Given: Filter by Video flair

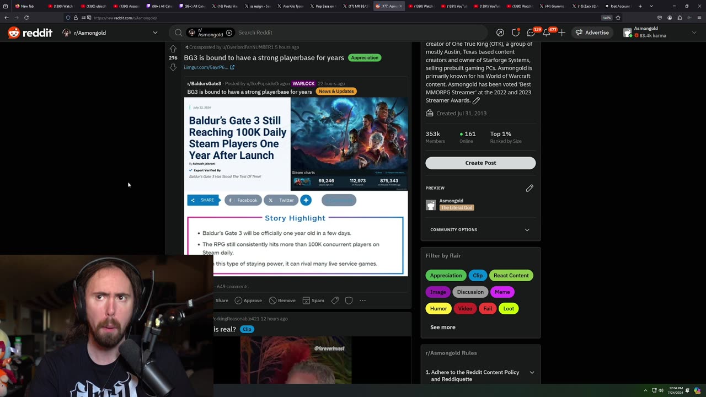Looking at the screenshot, I should [x=465, y=309].
